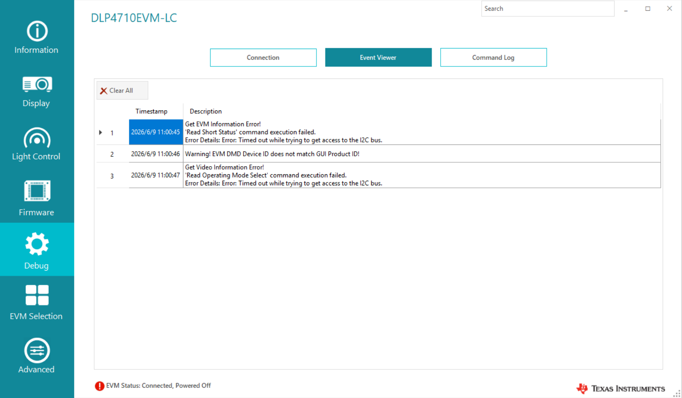Select the Debug gear icon
Screen dimensions: 682x398
[x=37, y=244]
